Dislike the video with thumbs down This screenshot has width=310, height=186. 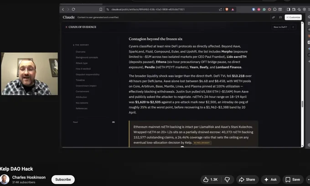[227, 180]
